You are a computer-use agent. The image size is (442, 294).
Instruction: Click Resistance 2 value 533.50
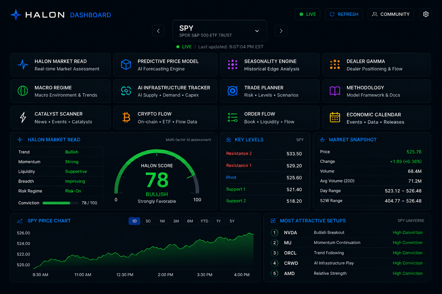pyautogui.click(x=294, y=154)
